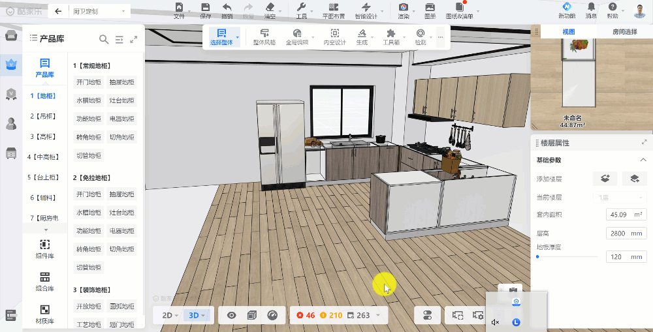This screenshot has width=653, height=332.
Task: Open the 材质库 material library icon
Action: pyautogui.click(x=44, y=309)
